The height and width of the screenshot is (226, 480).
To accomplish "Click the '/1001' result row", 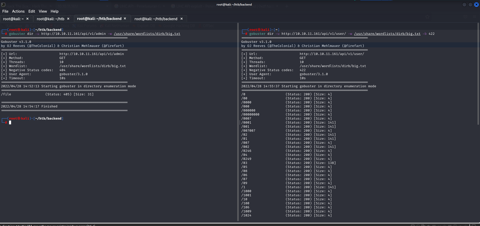I will 287,195.
